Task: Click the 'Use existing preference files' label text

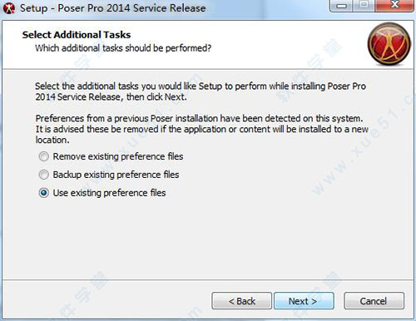Action: (109, 193)
